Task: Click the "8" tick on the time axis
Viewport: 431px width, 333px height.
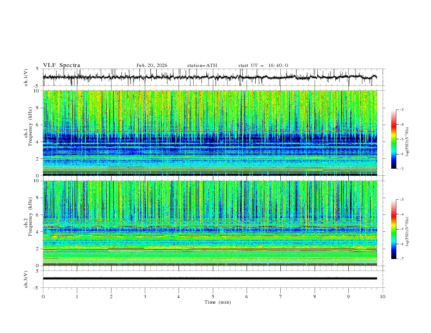Action: tap(315, 297)
